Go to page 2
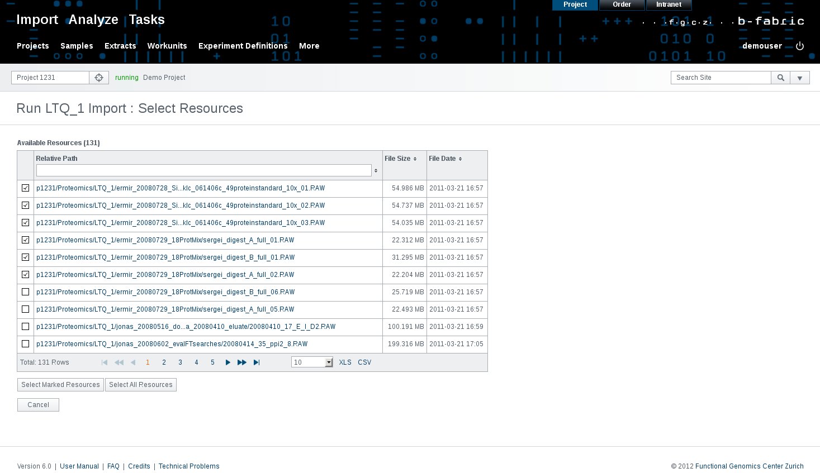The width and height of the screenshot is (820, 473). point(164,362)
